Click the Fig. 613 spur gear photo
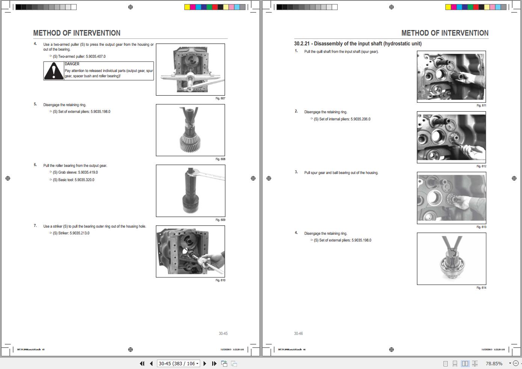 (451, 198)
